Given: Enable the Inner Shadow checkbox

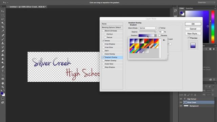Looking at the screenshot, I should tap(103, 44).
